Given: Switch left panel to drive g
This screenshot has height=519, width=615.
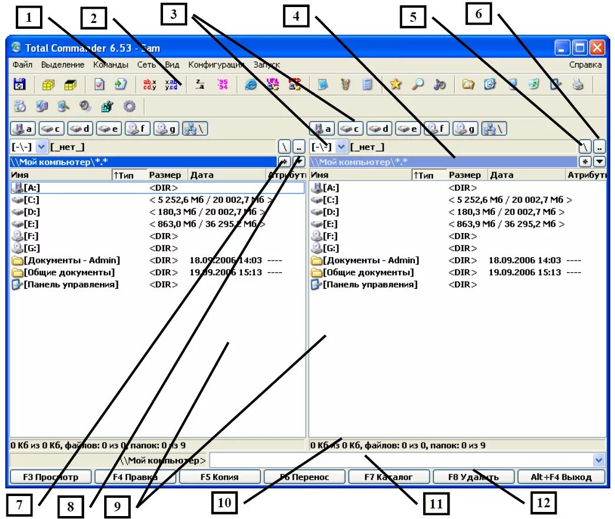Looking at the screenshot, I should click(167, 129).
